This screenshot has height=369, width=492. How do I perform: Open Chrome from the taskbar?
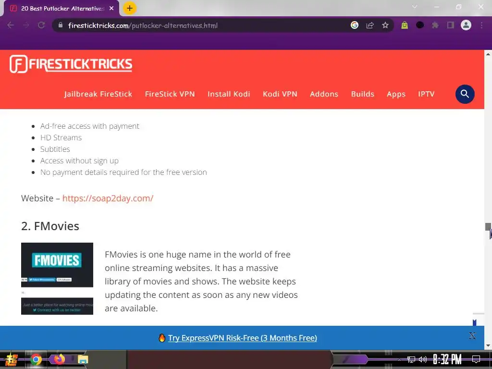pyautogui.click(x=36, y=359)
